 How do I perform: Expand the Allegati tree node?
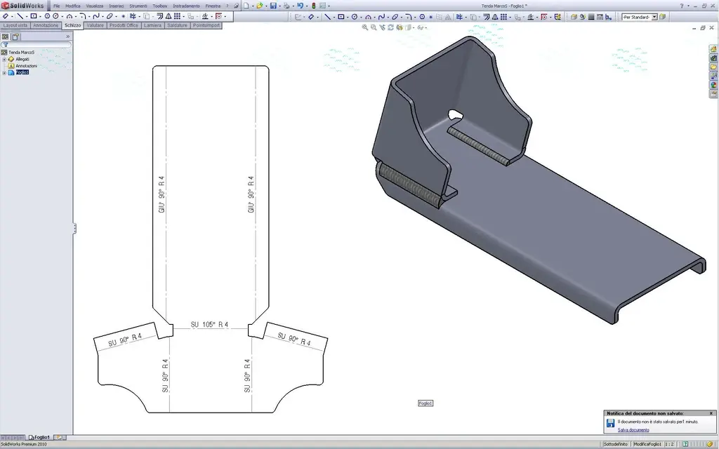(4, 59)
